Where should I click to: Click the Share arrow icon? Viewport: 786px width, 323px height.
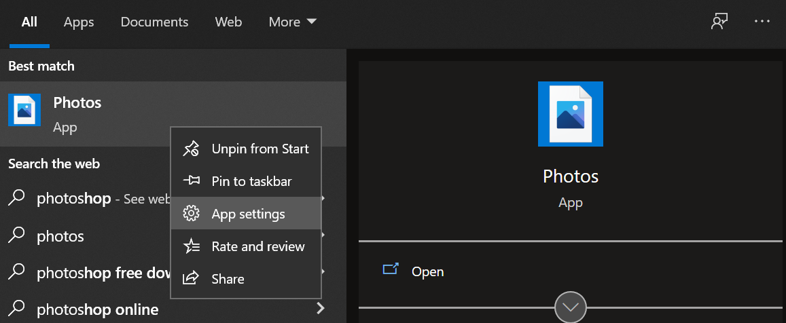192,278
